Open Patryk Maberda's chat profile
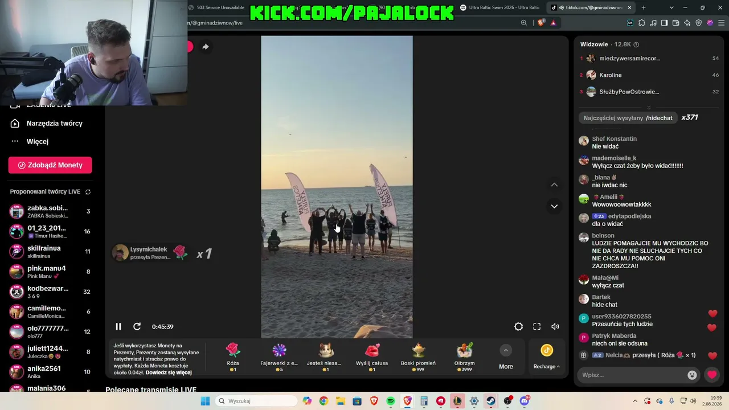The height and width of the screenshot is (410, 729). (614, 336)
